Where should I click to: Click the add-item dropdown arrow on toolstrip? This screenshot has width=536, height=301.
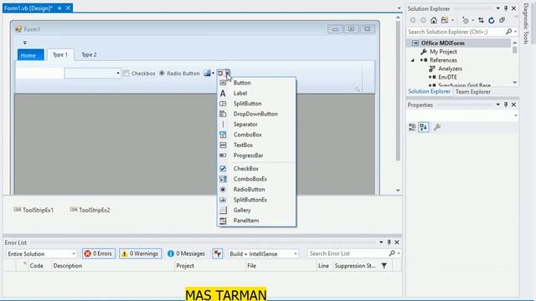click(227, 73)
